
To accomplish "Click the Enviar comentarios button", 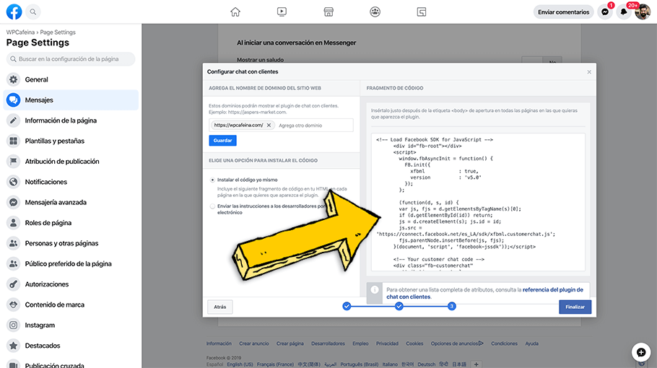I will [564, 12].
